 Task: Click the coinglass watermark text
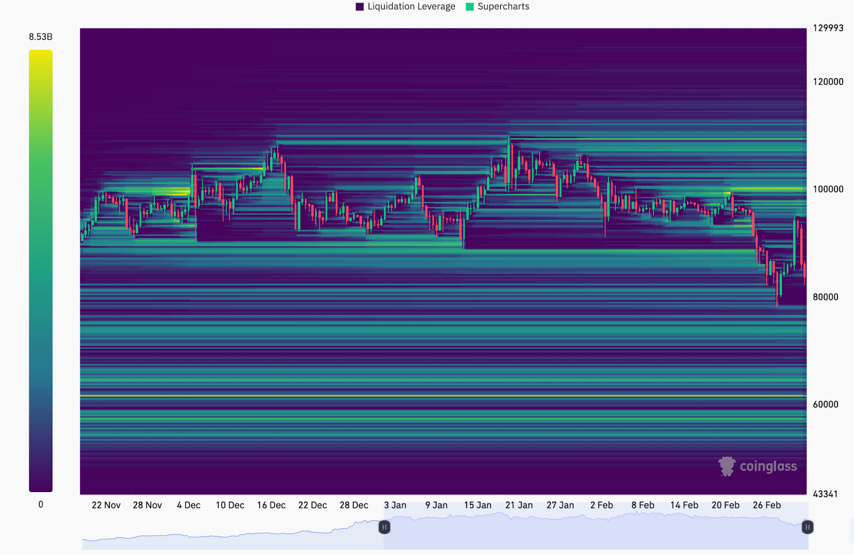(x=768, y=466)
